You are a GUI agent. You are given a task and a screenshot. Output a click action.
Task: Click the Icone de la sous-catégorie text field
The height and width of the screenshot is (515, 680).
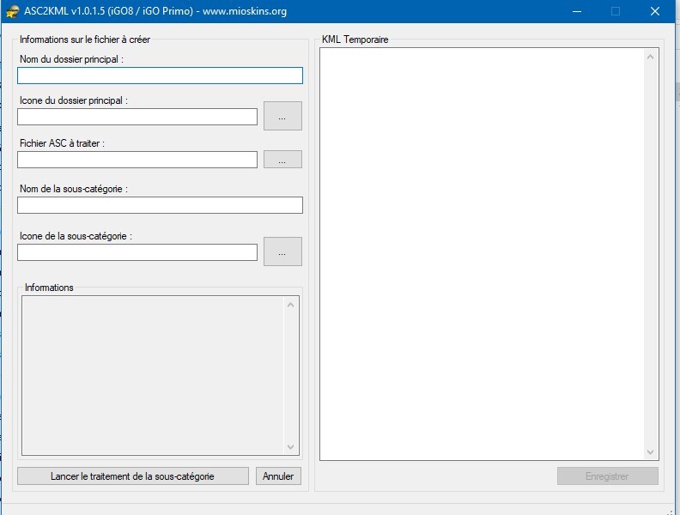137,252
